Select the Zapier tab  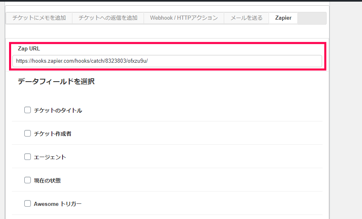(283, 18)
